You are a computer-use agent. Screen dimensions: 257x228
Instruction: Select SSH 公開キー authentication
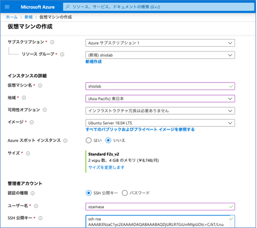point(88,193)
